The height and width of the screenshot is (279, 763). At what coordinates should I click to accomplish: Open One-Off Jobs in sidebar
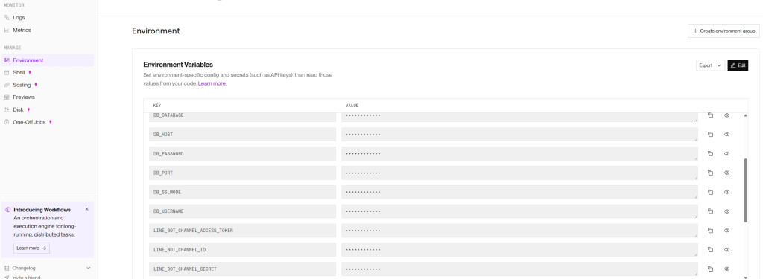pyautogui.click(x=29, y=122)
